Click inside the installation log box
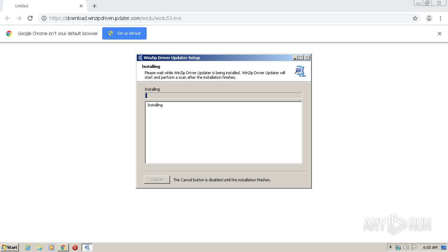 pyautogui.click(x=223, y=132)
